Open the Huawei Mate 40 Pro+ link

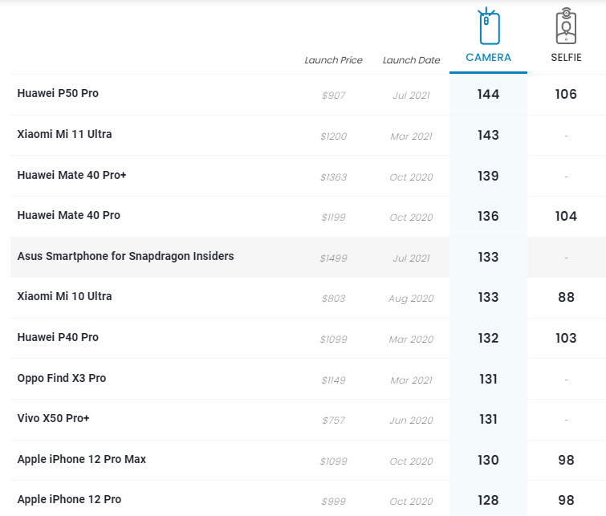point(71,175)
